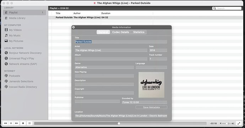Sort playlist by the Author column header
The height and width of the screenshot is (128, 245).
(x=77, y=13)
